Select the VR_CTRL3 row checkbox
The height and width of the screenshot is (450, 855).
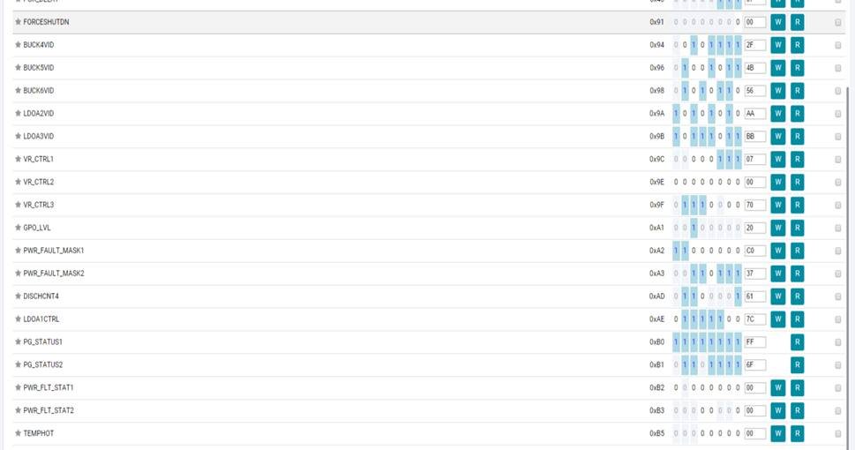(x=837, y=205)
